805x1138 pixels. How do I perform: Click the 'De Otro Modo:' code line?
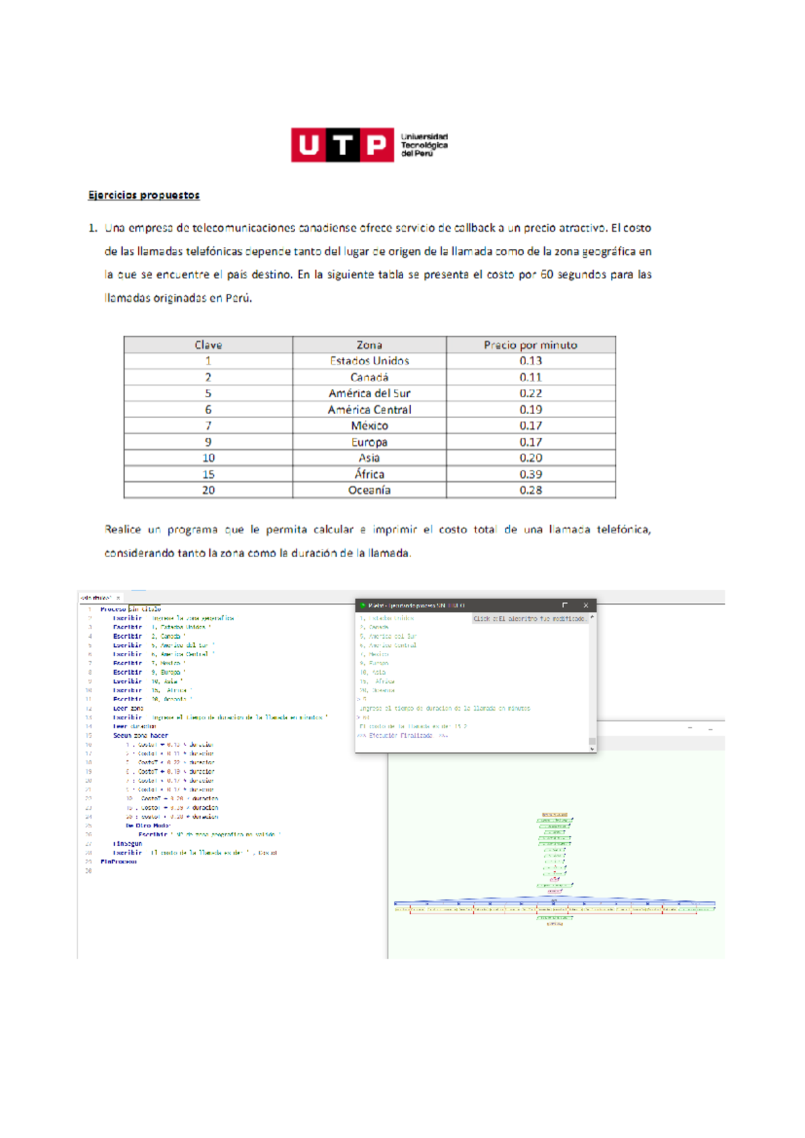[148, 825]
